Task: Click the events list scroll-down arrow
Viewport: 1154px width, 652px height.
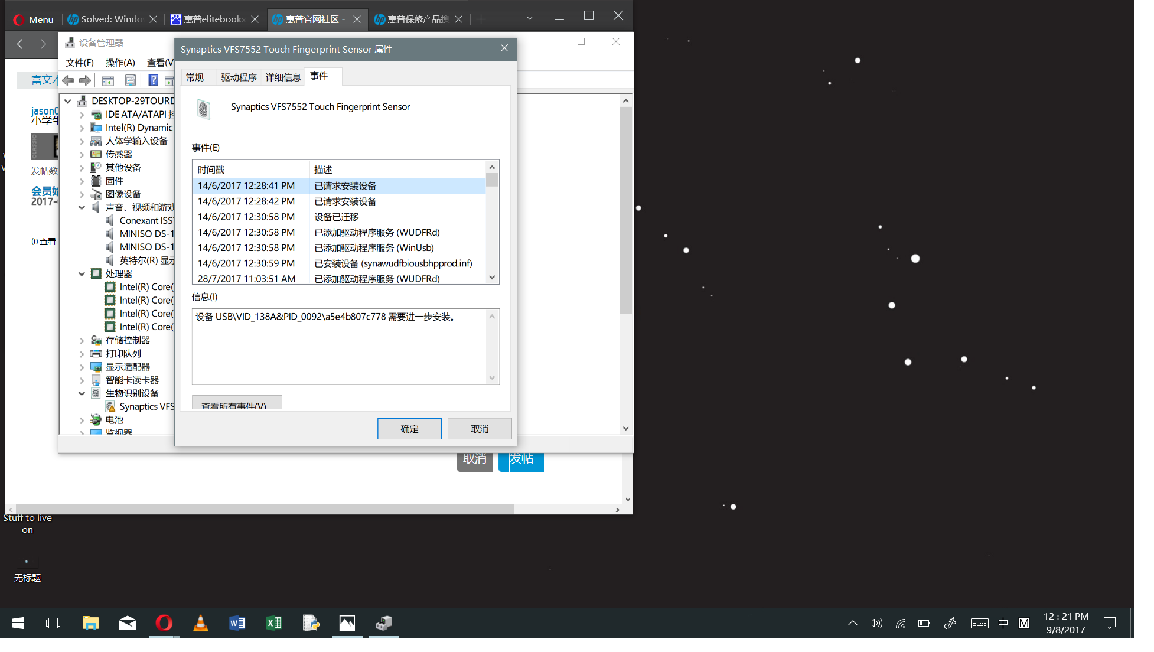Action: point(492,278)
